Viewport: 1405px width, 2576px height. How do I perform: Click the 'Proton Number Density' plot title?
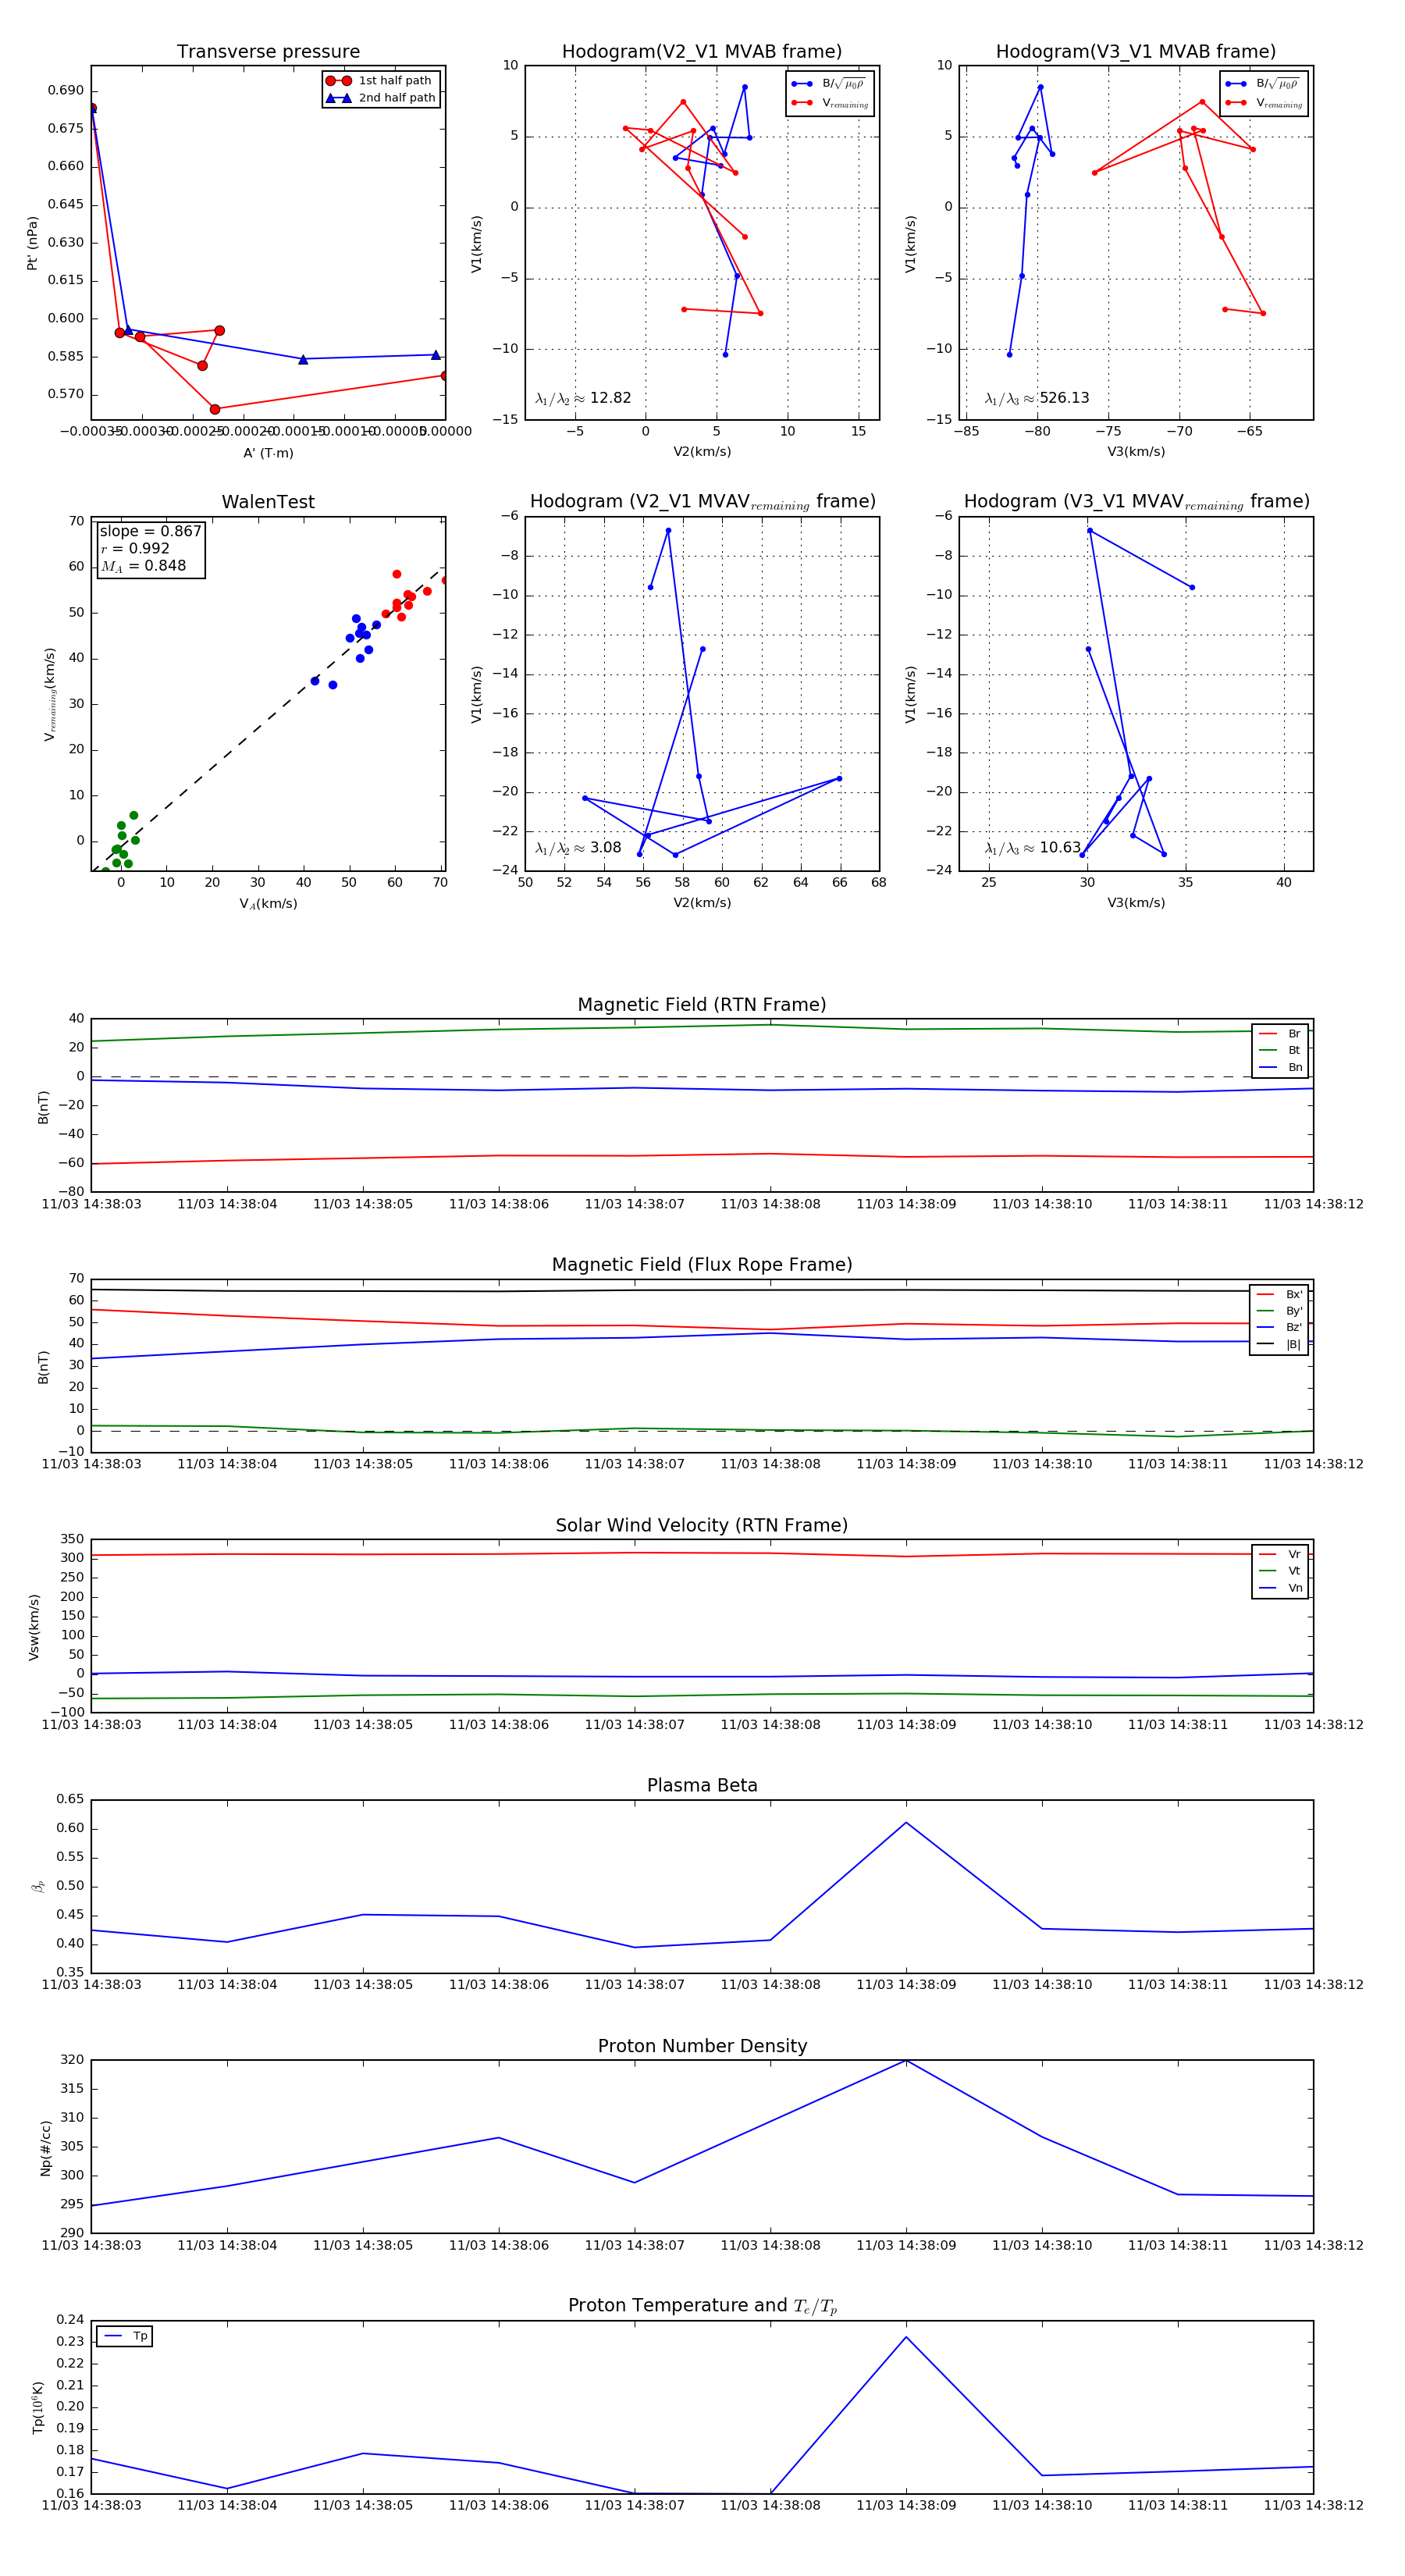coord(702,2046)
